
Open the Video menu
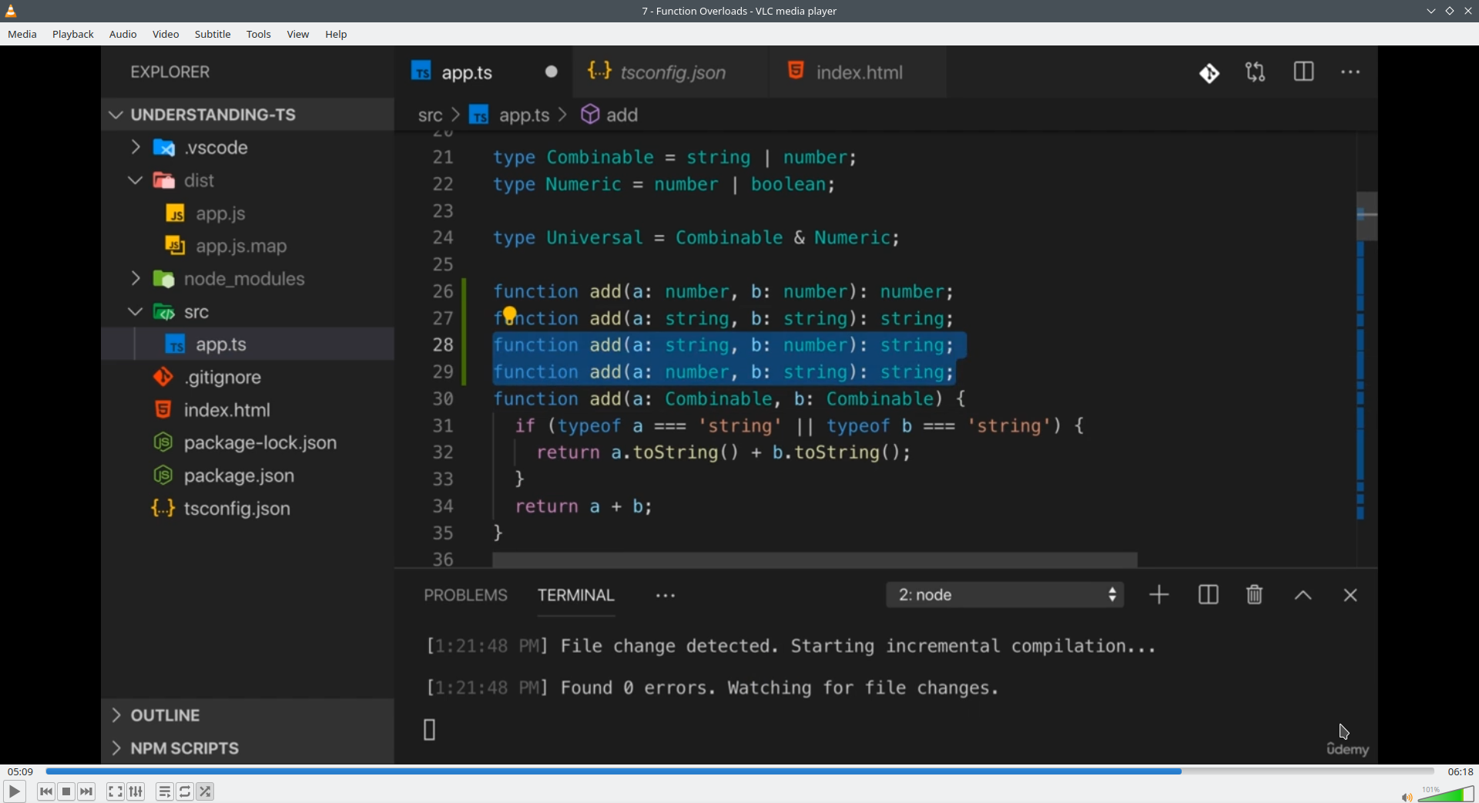pyautogui.click(x=166, y=35)
